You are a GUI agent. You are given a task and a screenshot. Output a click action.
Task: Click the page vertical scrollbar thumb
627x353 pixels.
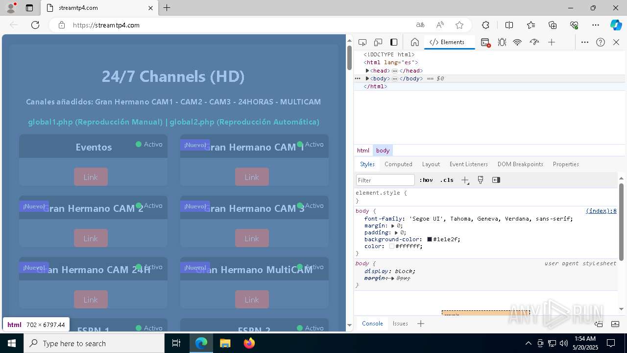point(349,57)
